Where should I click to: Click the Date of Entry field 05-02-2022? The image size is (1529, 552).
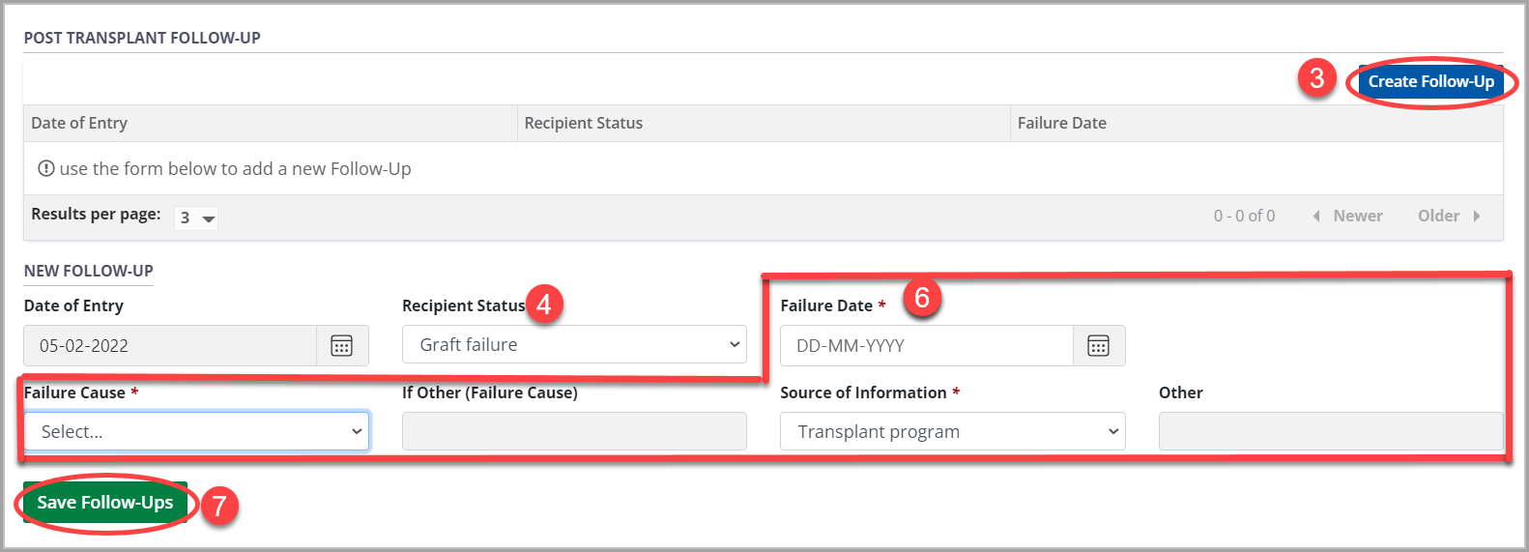pos(170,346)
